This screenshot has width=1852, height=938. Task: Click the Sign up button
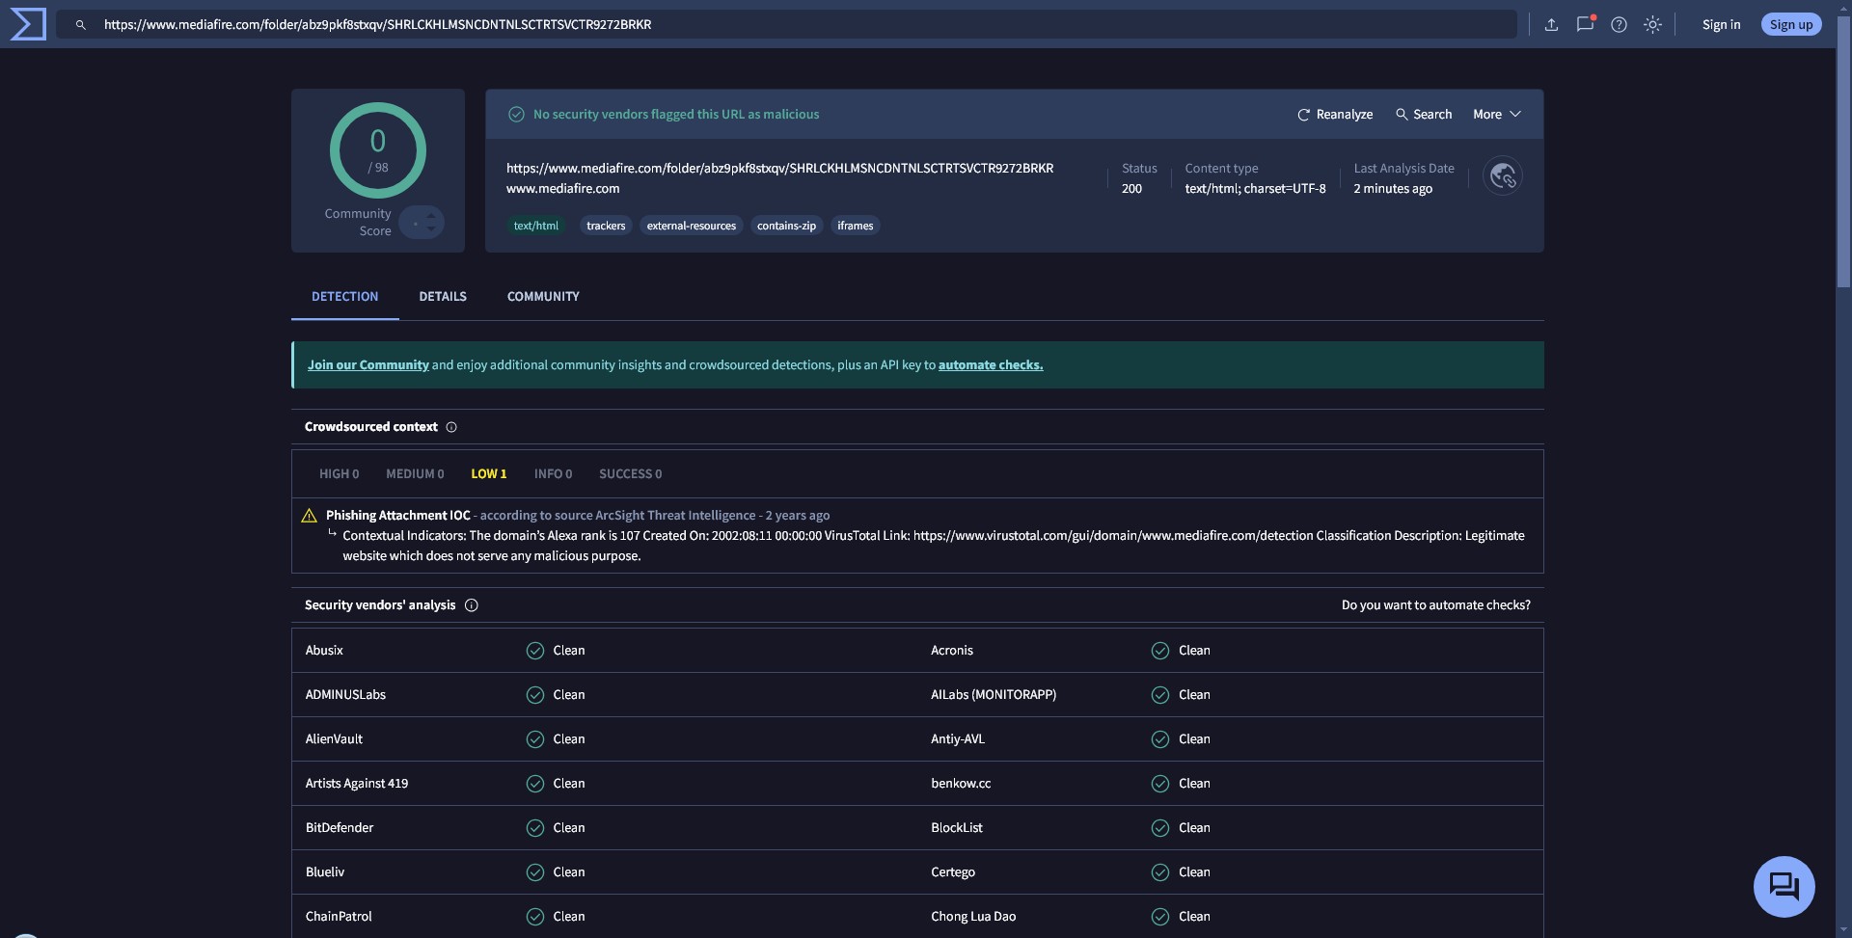pos(1790,25)
